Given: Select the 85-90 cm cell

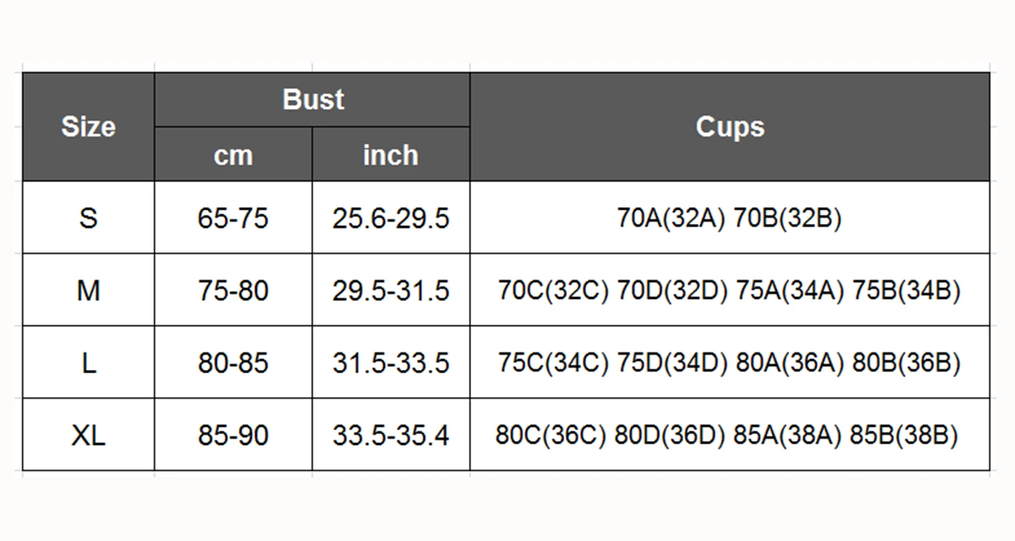Looking at the screenshot, I should (233, 435).
